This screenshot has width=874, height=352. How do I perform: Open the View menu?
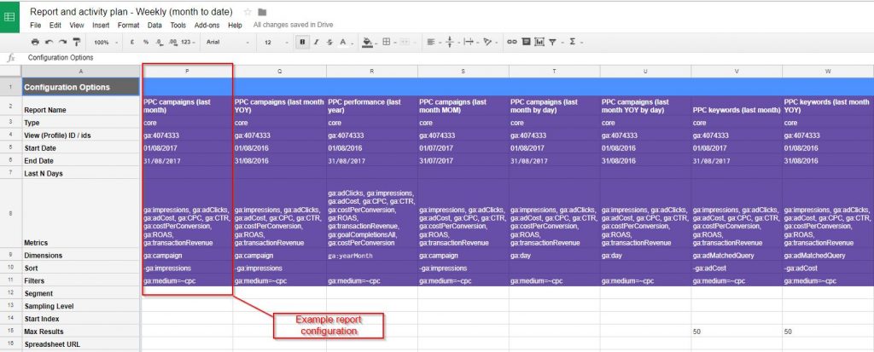click(x=77, y=25)
